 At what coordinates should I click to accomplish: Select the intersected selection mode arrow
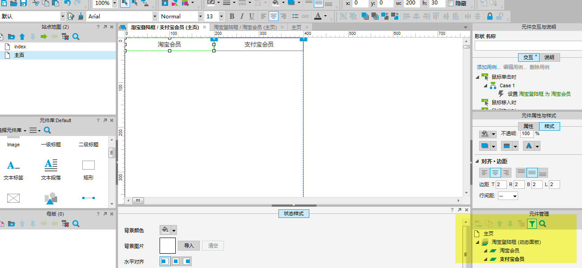[x=126, y=3]
